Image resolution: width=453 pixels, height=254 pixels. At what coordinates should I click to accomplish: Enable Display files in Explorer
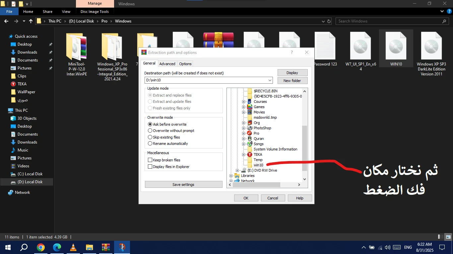tap(169, 167)
